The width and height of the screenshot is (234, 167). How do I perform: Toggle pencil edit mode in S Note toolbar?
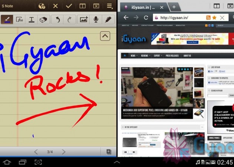click(108, 19)
